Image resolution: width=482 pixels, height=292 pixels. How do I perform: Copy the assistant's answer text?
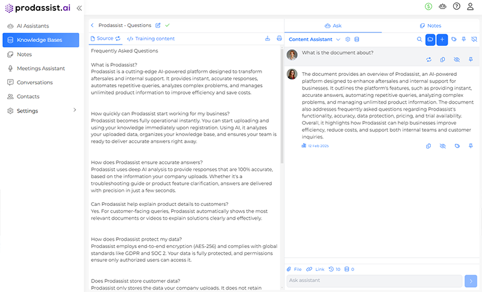coord(428,146)
